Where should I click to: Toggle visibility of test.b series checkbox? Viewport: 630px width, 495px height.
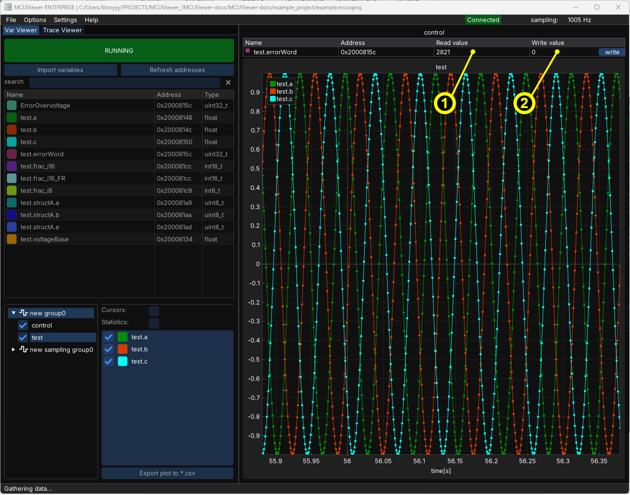[109, 349]
